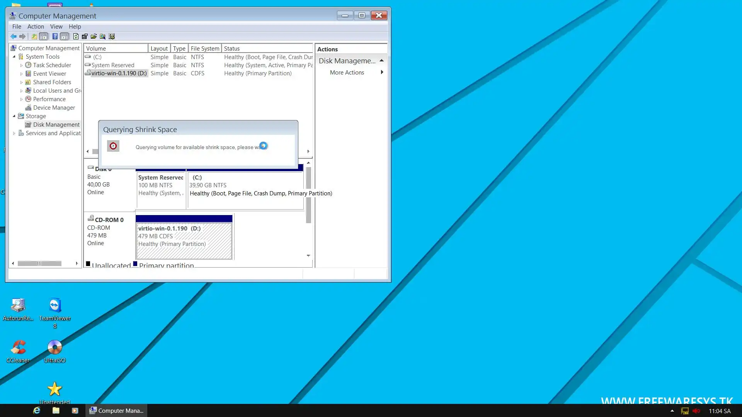Open the disk settings toolbar icon
The width and height of the screenshot is (742, 417).
click(112, 36)
